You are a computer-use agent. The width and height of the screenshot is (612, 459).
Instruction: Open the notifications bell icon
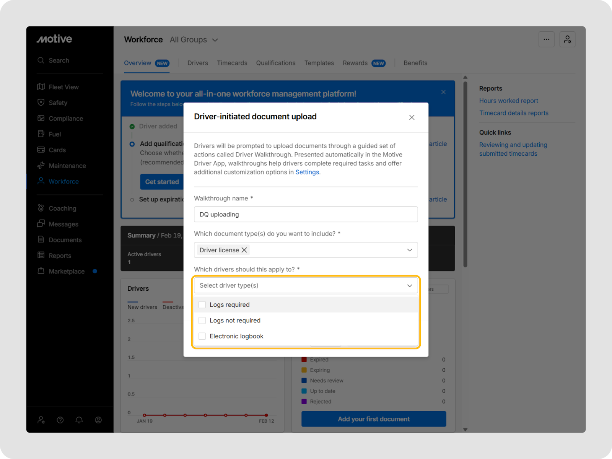point(79,420)
